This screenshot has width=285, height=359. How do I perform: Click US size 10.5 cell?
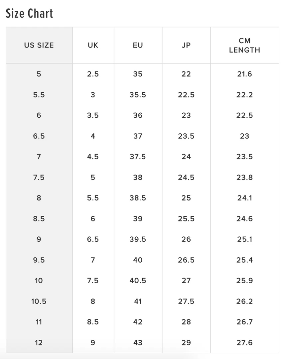pyautogui.click(x=39, y=301)
